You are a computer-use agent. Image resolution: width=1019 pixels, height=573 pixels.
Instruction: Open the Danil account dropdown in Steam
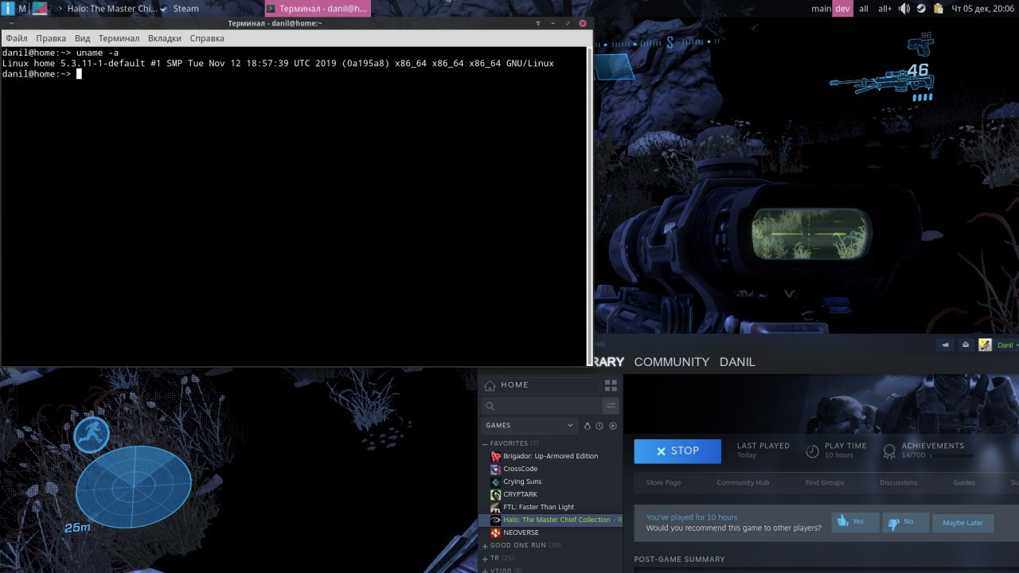click(x=1007, y=345)
